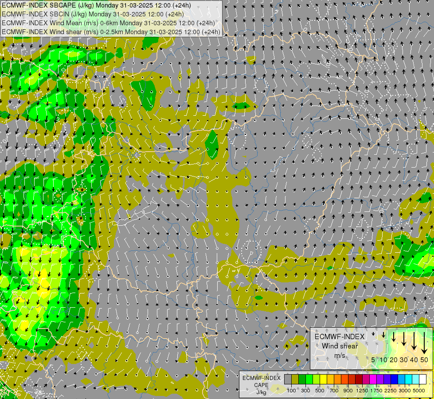
Task: Click the '1250' CAPE scale tick label
Action: tap(362, 391)
